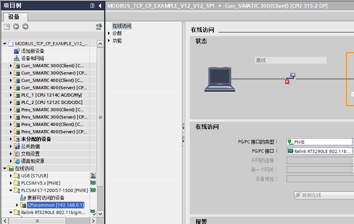Screen dimensions: 354x224
Task: Collapse the MODBUS_TCP_CP_EXAMPLE project root
Action: point(5,44)
